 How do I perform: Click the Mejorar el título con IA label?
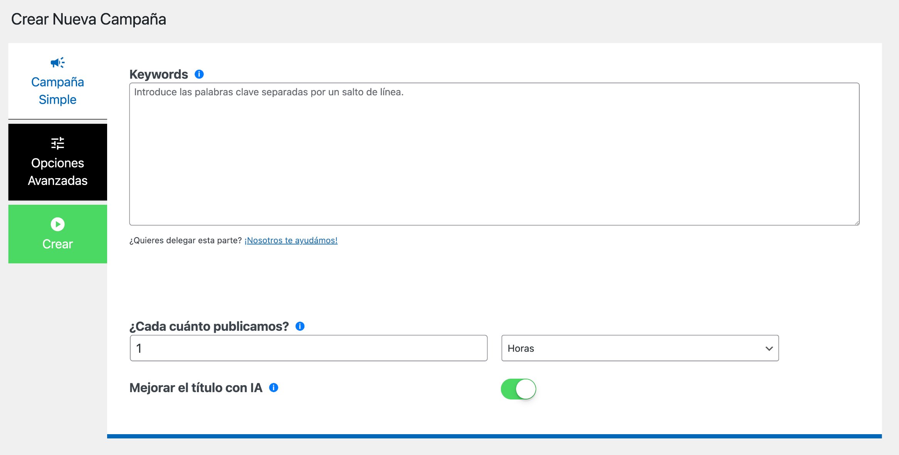pos(196,388)
